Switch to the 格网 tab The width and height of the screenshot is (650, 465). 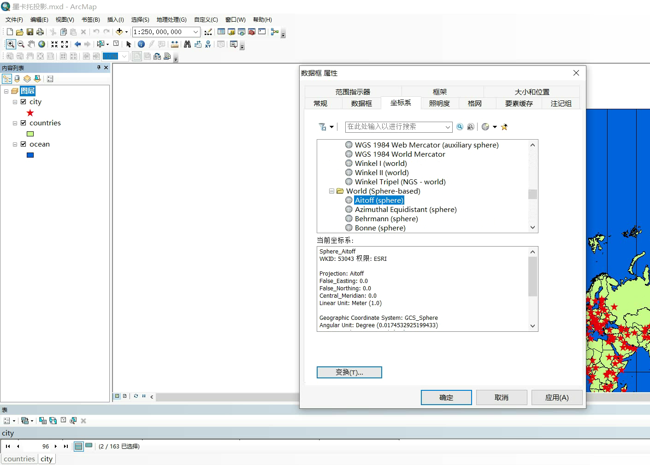(474, 104)
